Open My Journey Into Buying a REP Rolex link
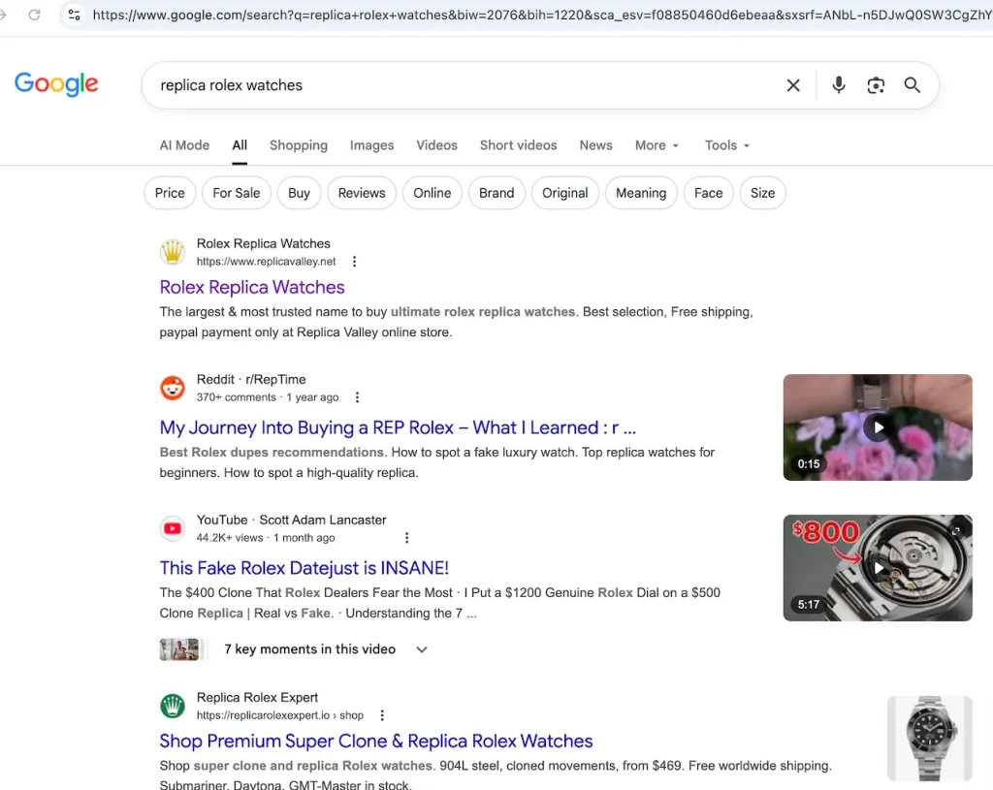Screen dimensions: 993x790 click(x=398, y=427)
